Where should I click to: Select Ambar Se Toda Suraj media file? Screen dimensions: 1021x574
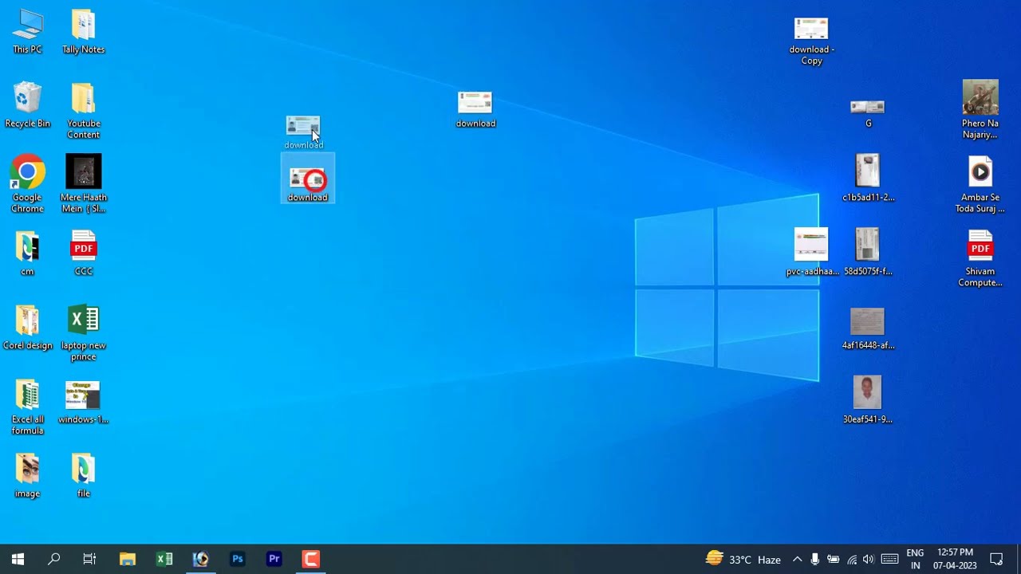pos(980,184)
